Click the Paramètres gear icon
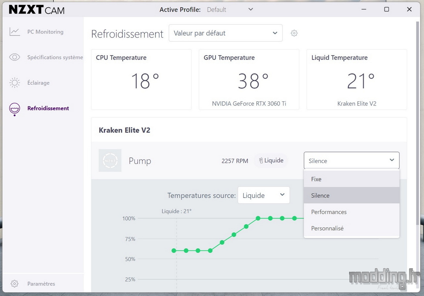The height and width of the screenshot is (296, 424). tap(14, 284)
